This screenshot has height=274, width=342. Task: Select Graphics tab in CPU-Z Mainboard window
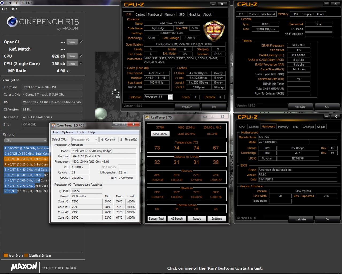coord(308,127)
